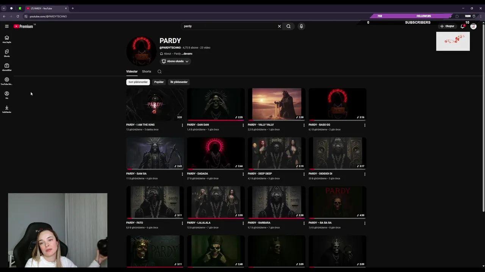Click the Oluştur create button
The width and height of the screenshot is (485, 272).
pos(447,26)
